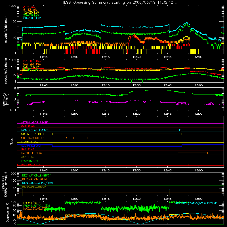Click the GAP_FLAG label
The width and height of the screenshot is (227, 227).
[x=28, y=126]
